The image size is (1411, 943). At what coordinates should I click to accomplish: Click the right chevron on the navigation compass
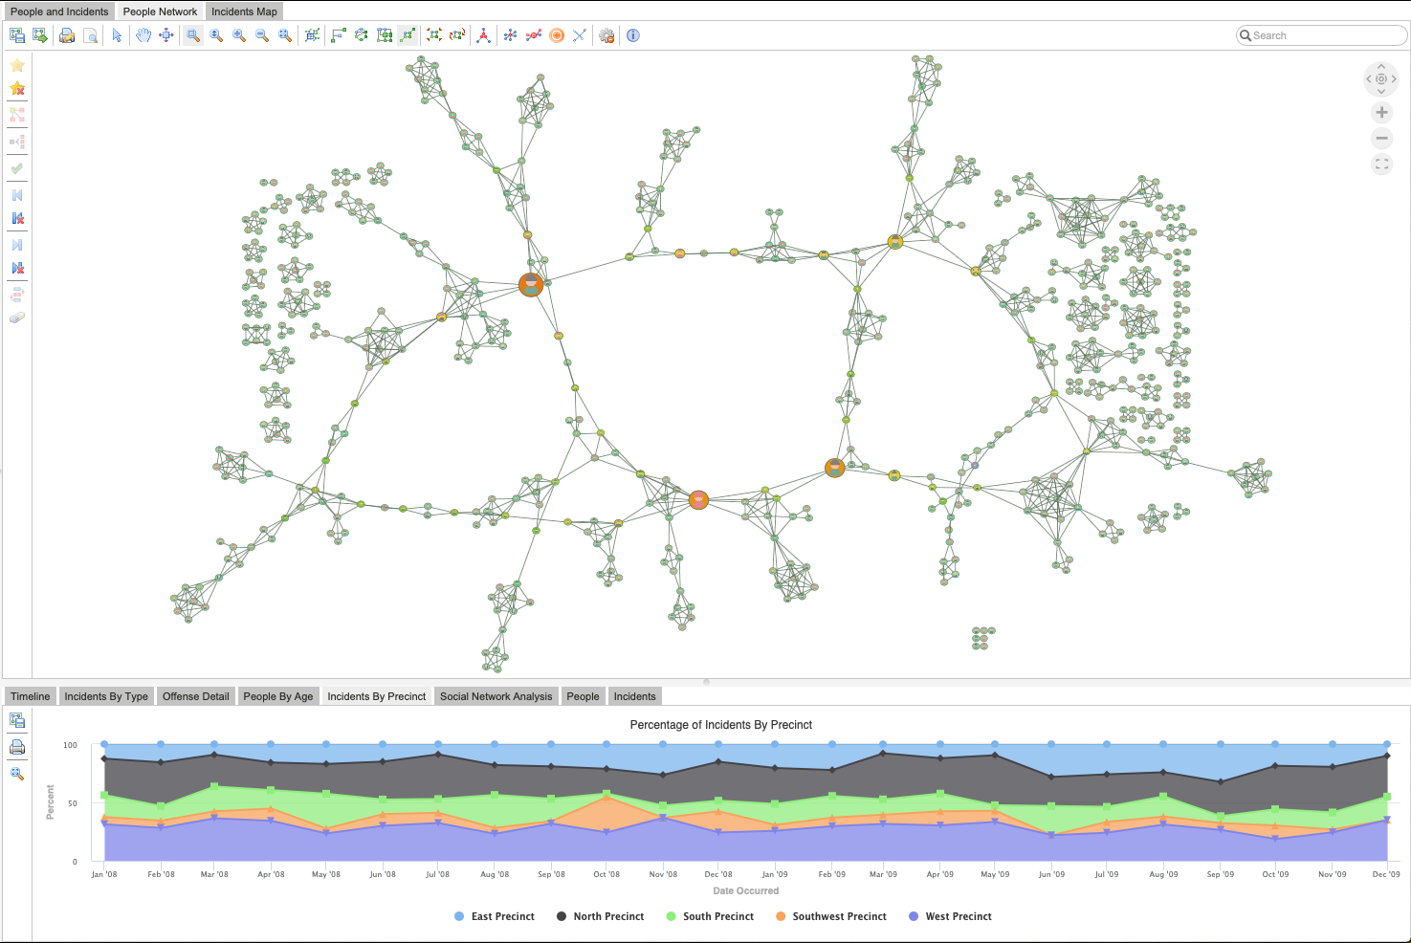[x=1396, y=79]
